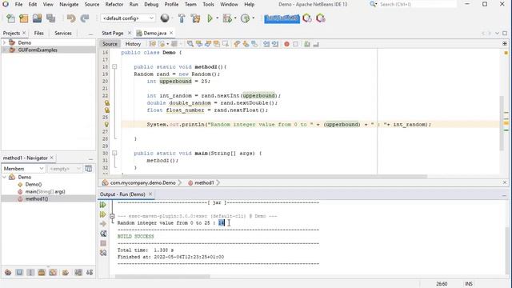Image resolution: width=512 pixels, height=288 pixels.
Task: Close the Output Run (Demo) tab
Action: (x=150, y=194)
